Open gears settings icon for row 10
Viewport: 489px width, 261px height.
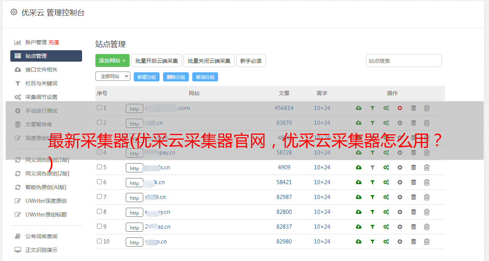pos(386,242)
